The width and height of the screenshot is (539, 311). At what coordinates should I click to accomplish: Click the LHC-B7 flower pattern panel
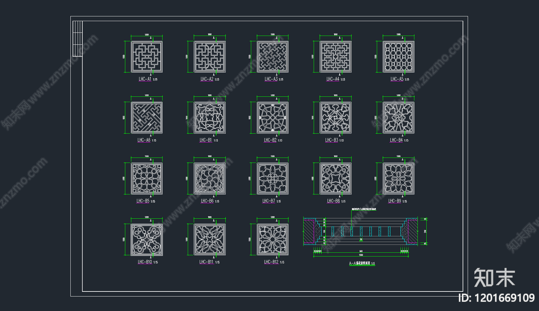pyautogui.click(x=273, y=178)
